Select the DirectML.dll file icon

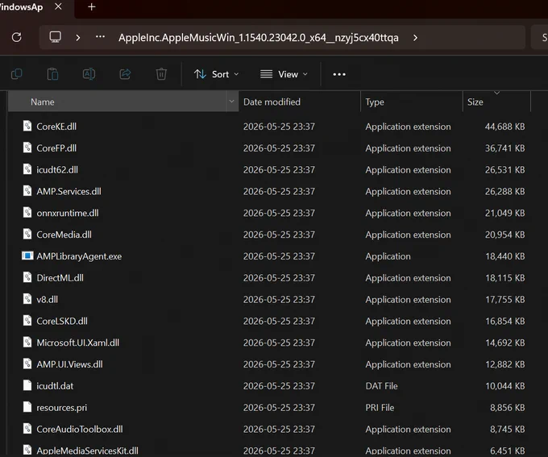point(27,277)
